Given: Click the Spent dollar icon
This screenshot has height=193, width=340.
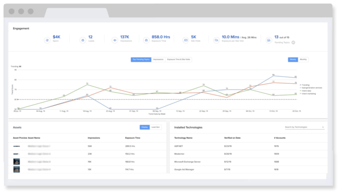Looking at the screenshot, I should coord(47,40).
